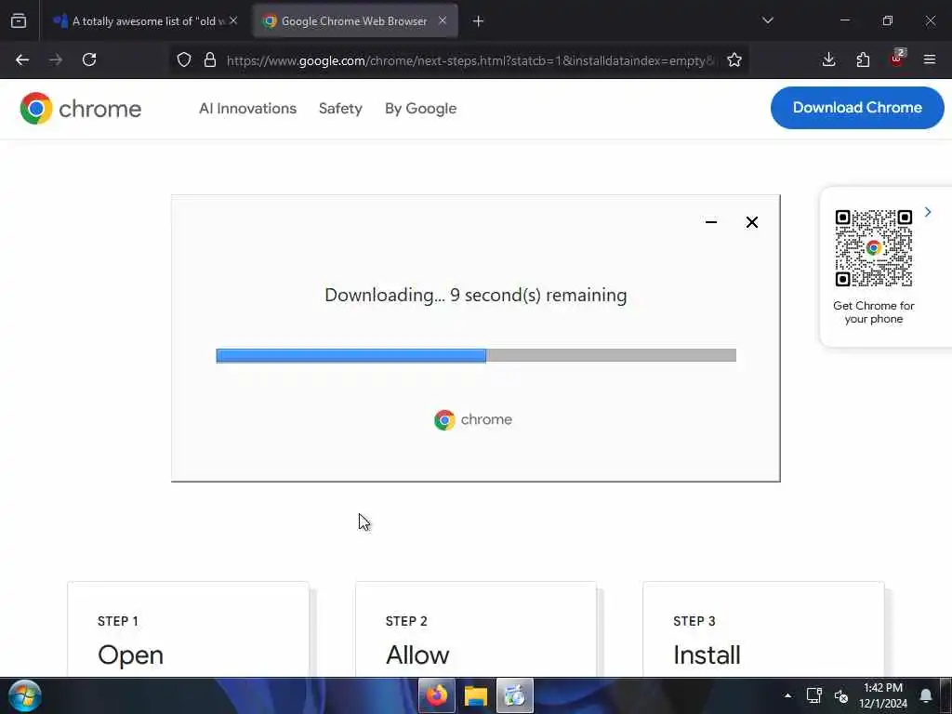Screen dimensions: 952x714
Task: Click the network status tray icon
Action: click(814, 695)
